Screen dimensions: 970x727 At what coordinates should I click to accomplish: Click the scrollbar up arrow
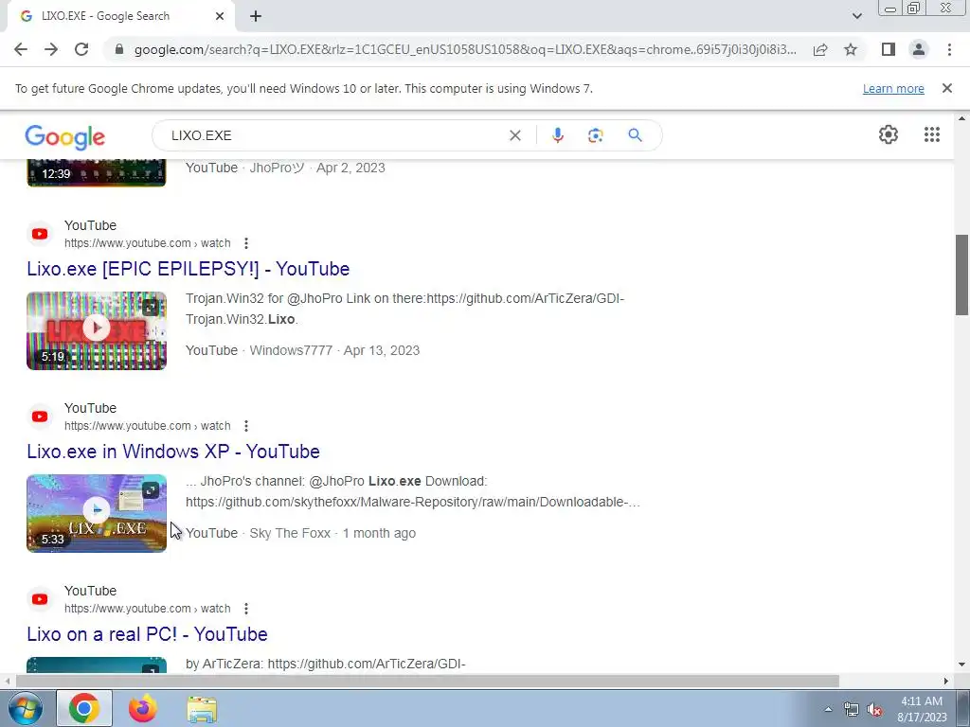pos(962,117)
